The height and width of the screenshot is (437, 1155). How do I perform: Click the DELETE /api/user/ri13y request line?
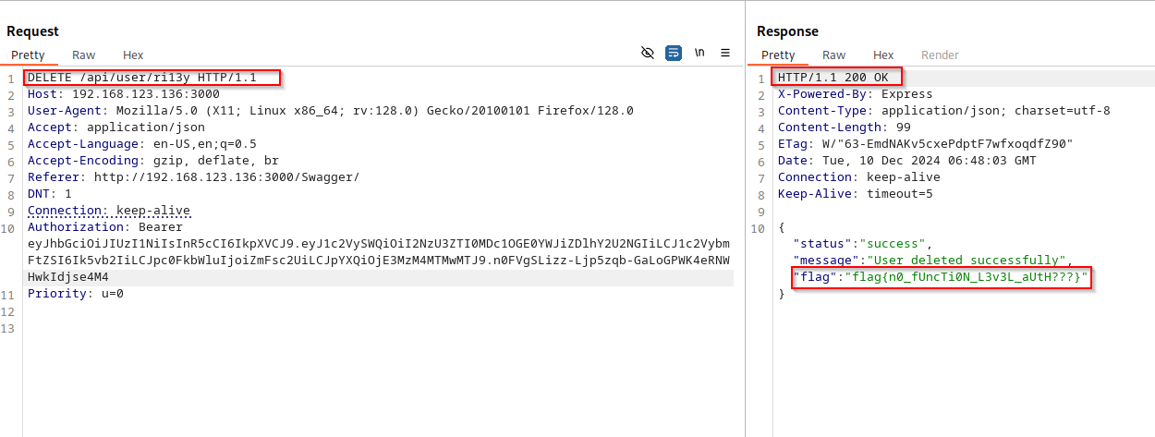click(141, 78)
